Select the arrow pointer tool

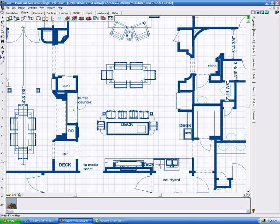click(x=2, y=17)
